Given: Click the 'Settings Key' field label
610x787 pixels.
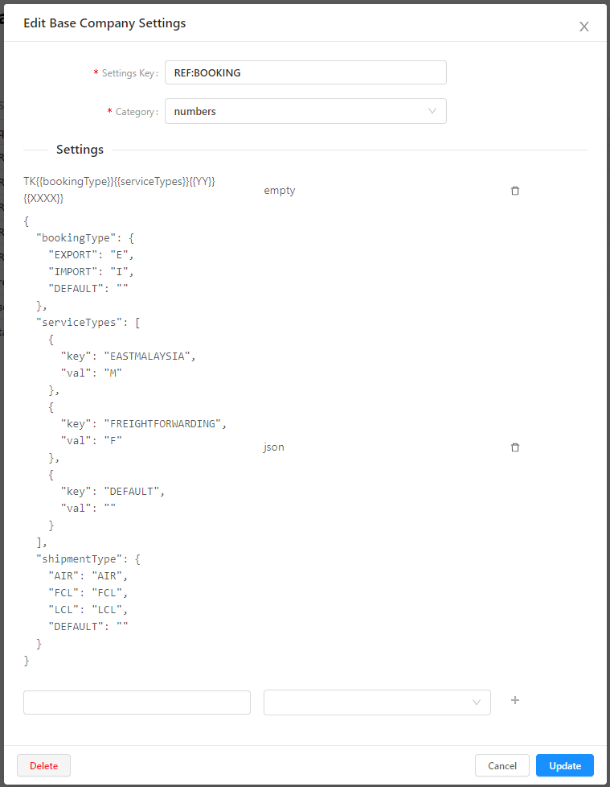Looking at the screenshot, I should point(129,73).
